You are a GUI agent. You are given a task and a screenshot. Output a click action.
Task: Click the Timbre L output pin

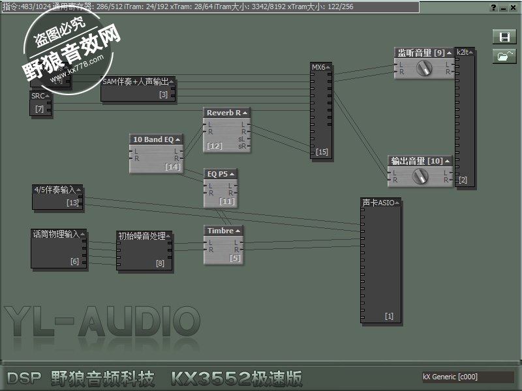pyautogui.click(x=241, y=242)
